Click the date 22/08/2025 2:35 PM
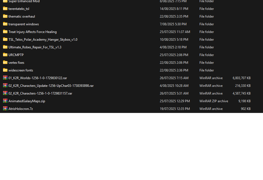263x180 pixels. [x=174, y=16]
